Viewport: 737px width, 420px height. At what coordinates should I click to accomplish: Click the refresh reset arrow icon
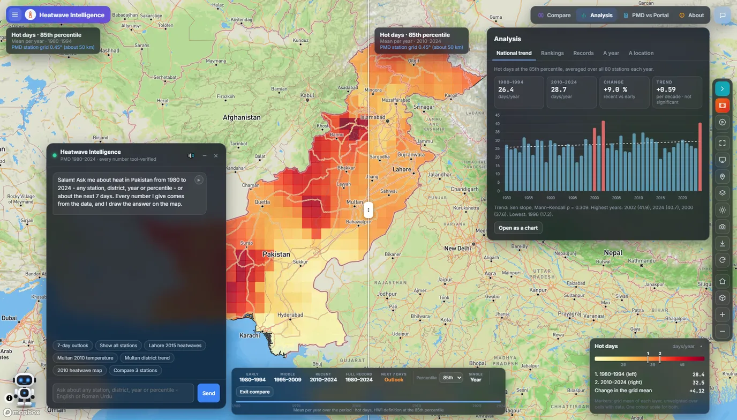pos(722,260)
